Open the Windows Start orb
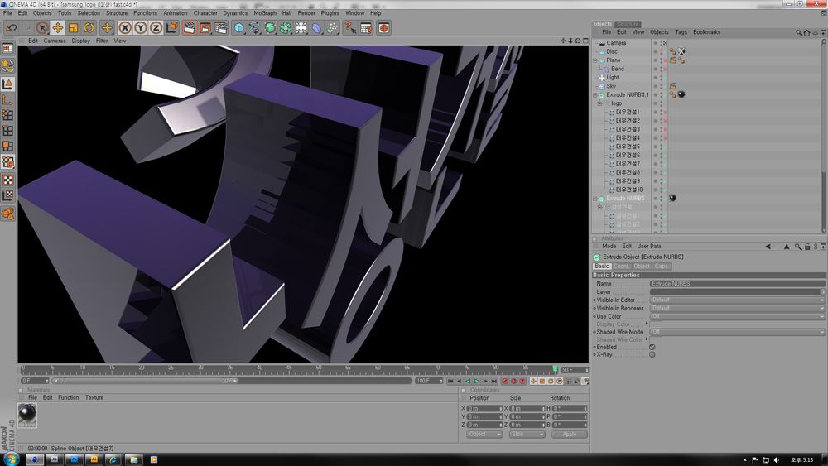Viewport: 828px width, 466px height. click(x=11, y=459)
